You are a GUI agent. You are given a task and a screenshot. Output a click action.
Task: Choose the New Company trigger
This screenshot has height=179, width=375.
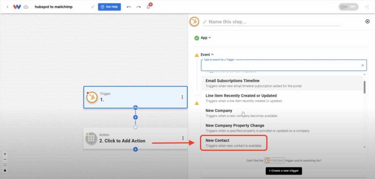282,113
